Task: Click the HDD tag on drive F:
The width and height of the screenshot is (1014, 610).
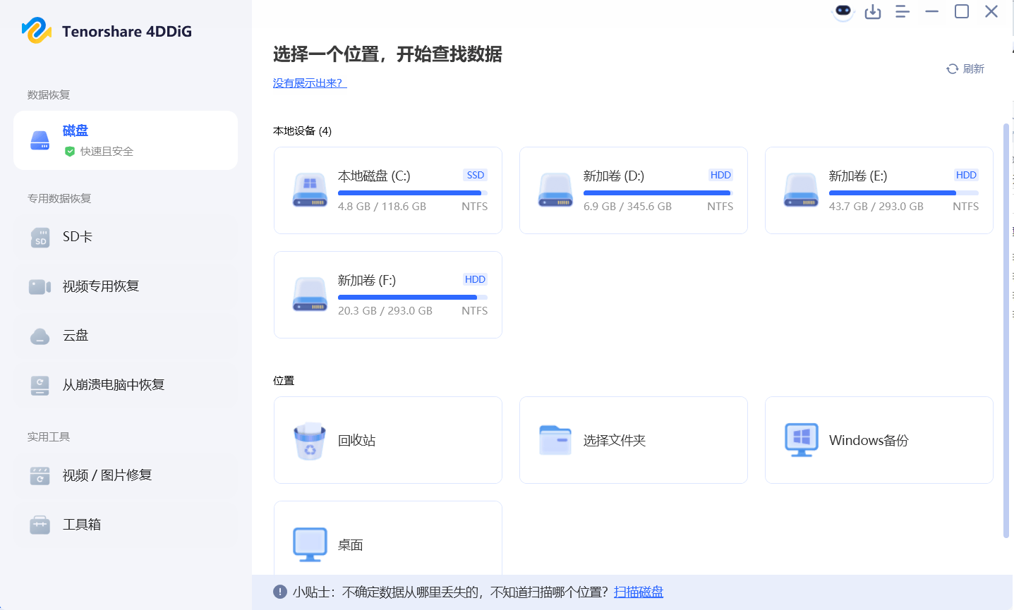Action: 475,279
